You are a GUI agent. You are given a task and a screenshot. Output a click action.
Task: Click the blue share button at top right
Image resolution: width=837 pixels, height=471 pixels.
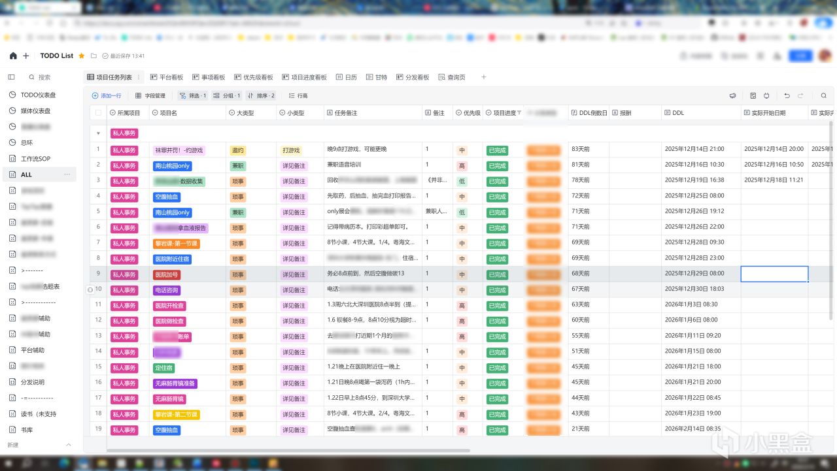click(800, 56)
